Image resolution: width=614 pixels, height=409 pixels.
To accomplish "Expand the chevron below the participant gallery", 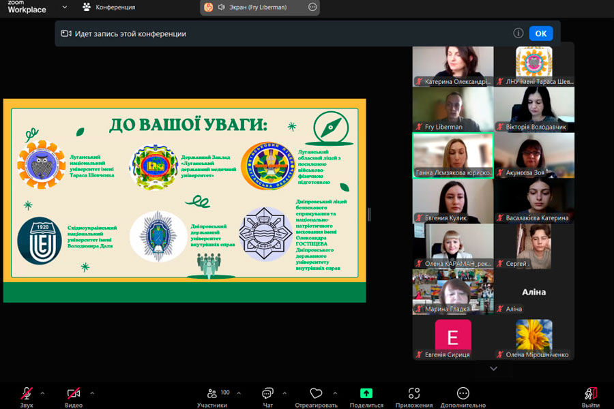I will 494,369.
